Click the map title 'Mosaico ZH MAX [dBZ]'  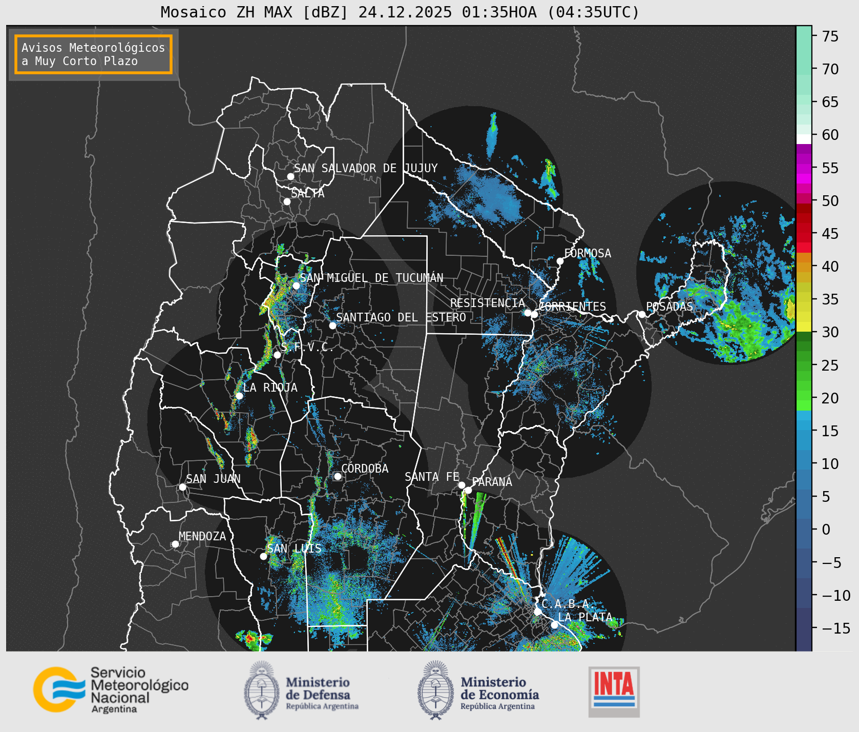tap(255, 12)
